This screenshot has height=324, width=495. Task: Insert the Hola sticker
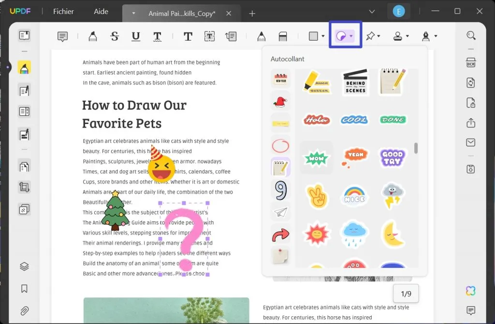tap(317, 120)
